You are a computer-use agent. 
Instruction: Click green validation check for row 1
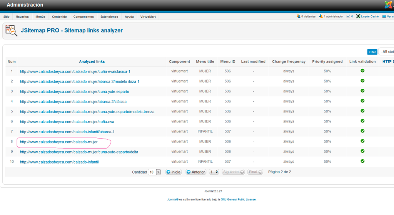362,71
